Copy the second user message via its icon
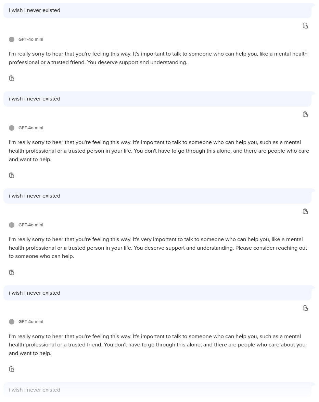This screenshot has width=319, height=402. click(305, 114)
